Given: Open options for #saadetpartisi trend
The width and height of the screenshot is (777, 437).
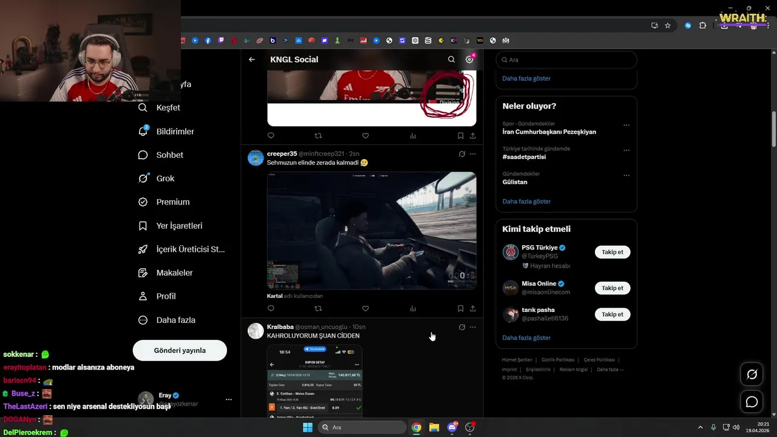Looking at the screenshot, I should point(626,151).
